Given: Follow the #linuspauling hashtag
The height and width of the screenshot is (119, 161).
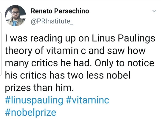Looking at the screenshot, I should [x=34, y=100].
